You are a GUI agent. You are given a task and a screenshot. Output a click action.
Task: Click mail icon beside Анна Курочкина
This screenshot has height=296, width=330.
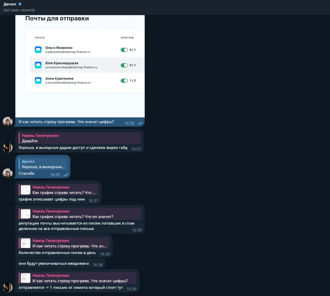(38, 80)
